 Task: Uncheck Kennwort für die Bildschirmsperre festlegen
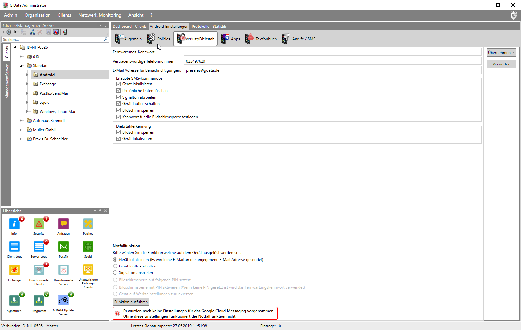(118, 117)
